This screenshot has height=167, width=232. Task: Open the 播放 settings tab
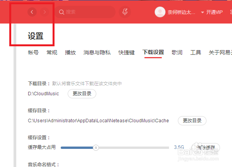70,52
